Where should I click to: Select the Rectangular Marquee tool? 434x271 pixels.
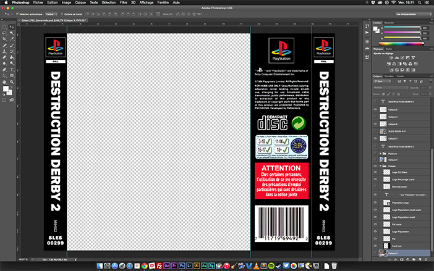(x=4, y=27)
